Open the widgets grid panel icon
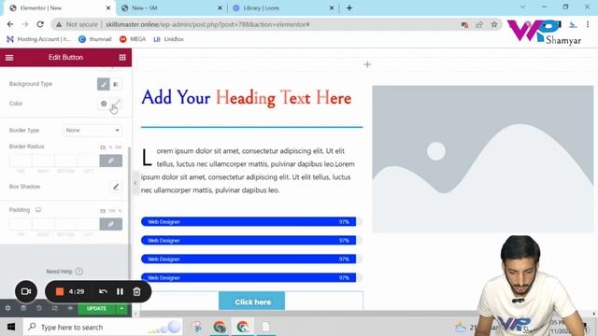 (x=122, y=58)
